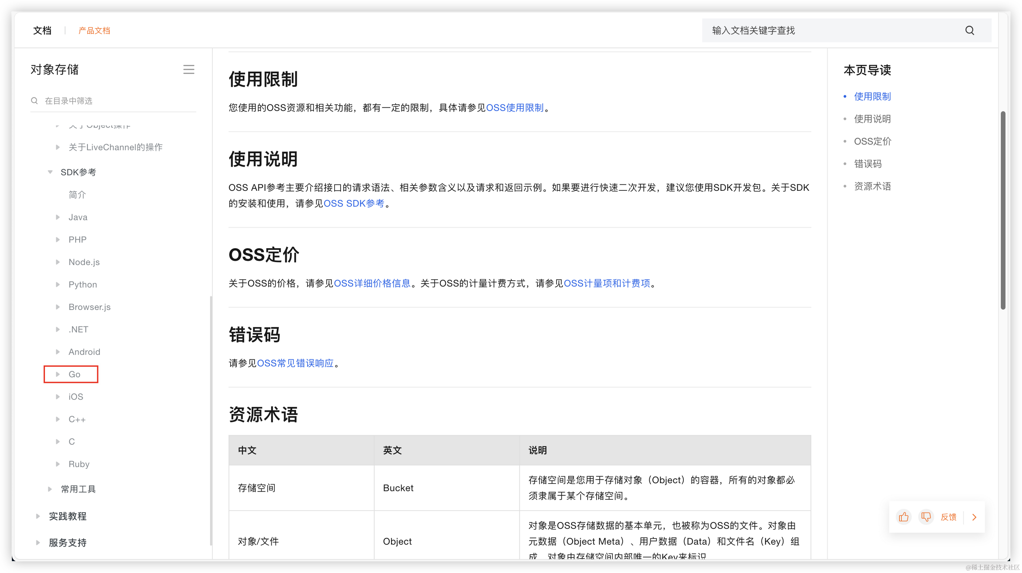Click the thumbs-down feedback icon
The image size is (1022, 573).
click(926, 517)
